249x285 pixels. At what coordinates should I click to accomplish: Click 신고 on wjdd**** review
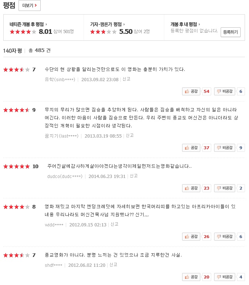115,224
